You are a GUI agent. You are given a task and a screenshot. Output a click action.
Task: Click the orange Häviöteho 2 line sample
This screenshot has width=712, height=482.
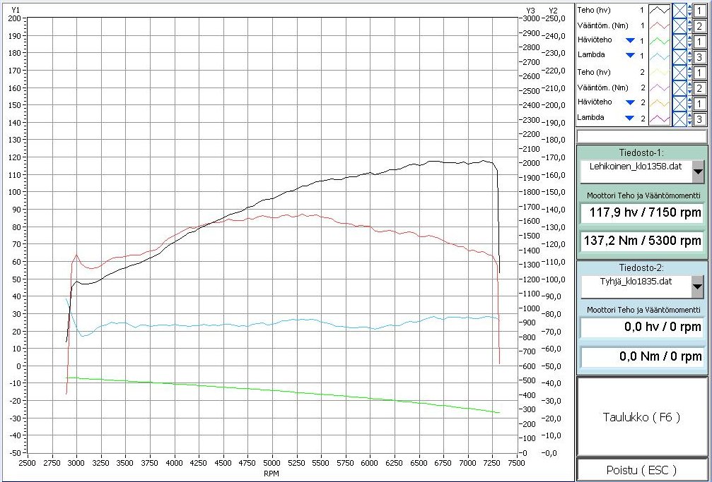click(660, 103)
